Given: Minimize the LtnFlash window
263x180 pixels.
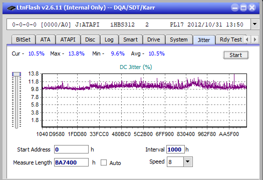Looking at the screenshot, I should click(x=235, y=8).
